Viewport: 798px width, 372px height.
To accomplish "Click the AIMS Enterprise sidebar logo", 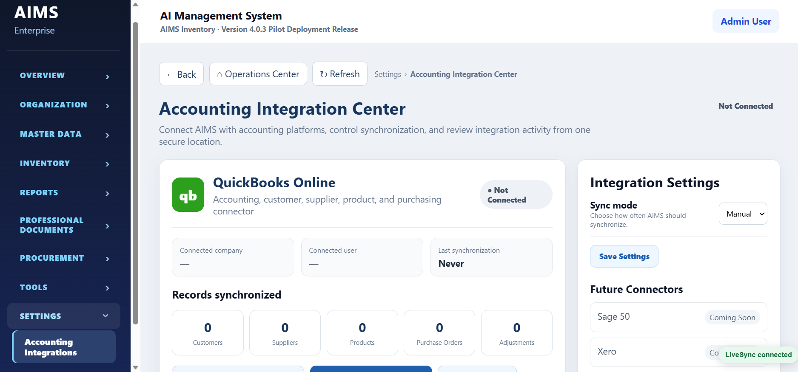I will click(x=36, y=20).
